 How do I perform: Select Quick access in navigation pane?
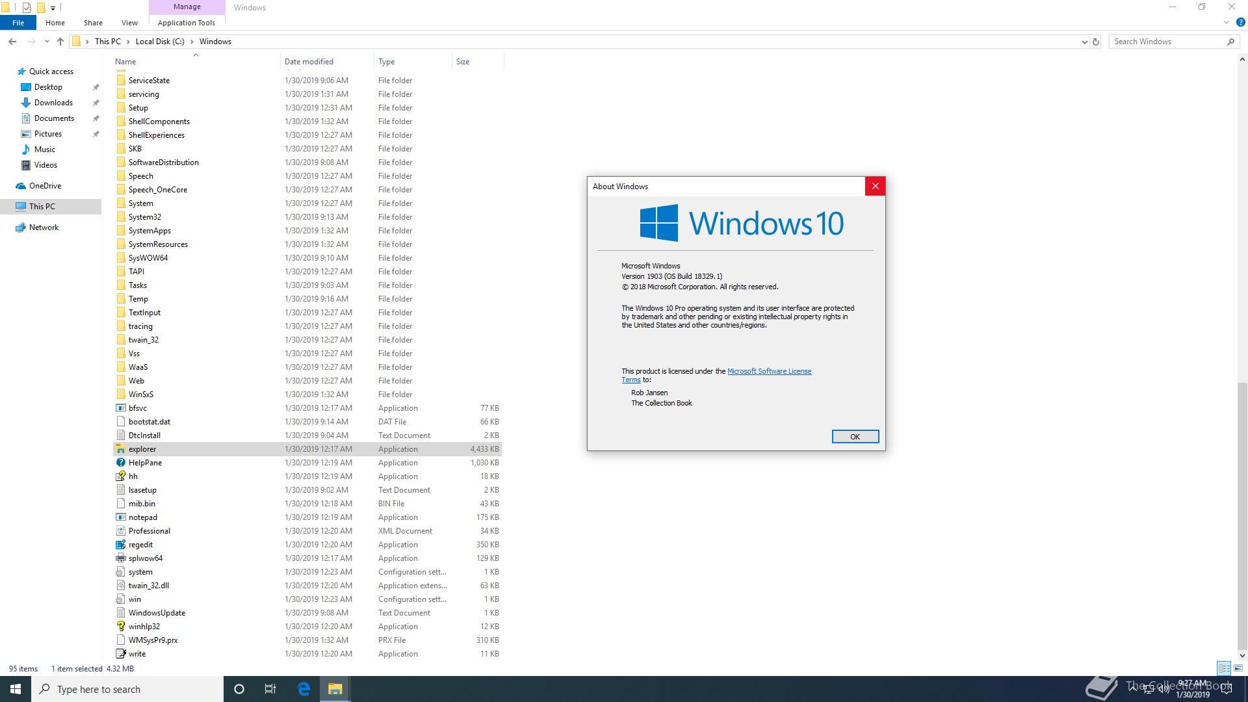51,71
